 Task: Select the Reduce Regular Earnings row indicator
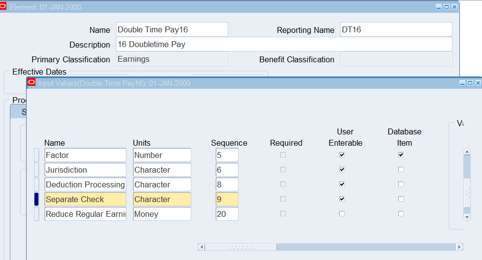(x=36, y=214)
